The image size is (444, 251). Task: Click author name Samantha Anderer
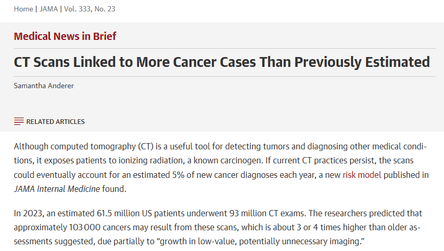(44, 86)
